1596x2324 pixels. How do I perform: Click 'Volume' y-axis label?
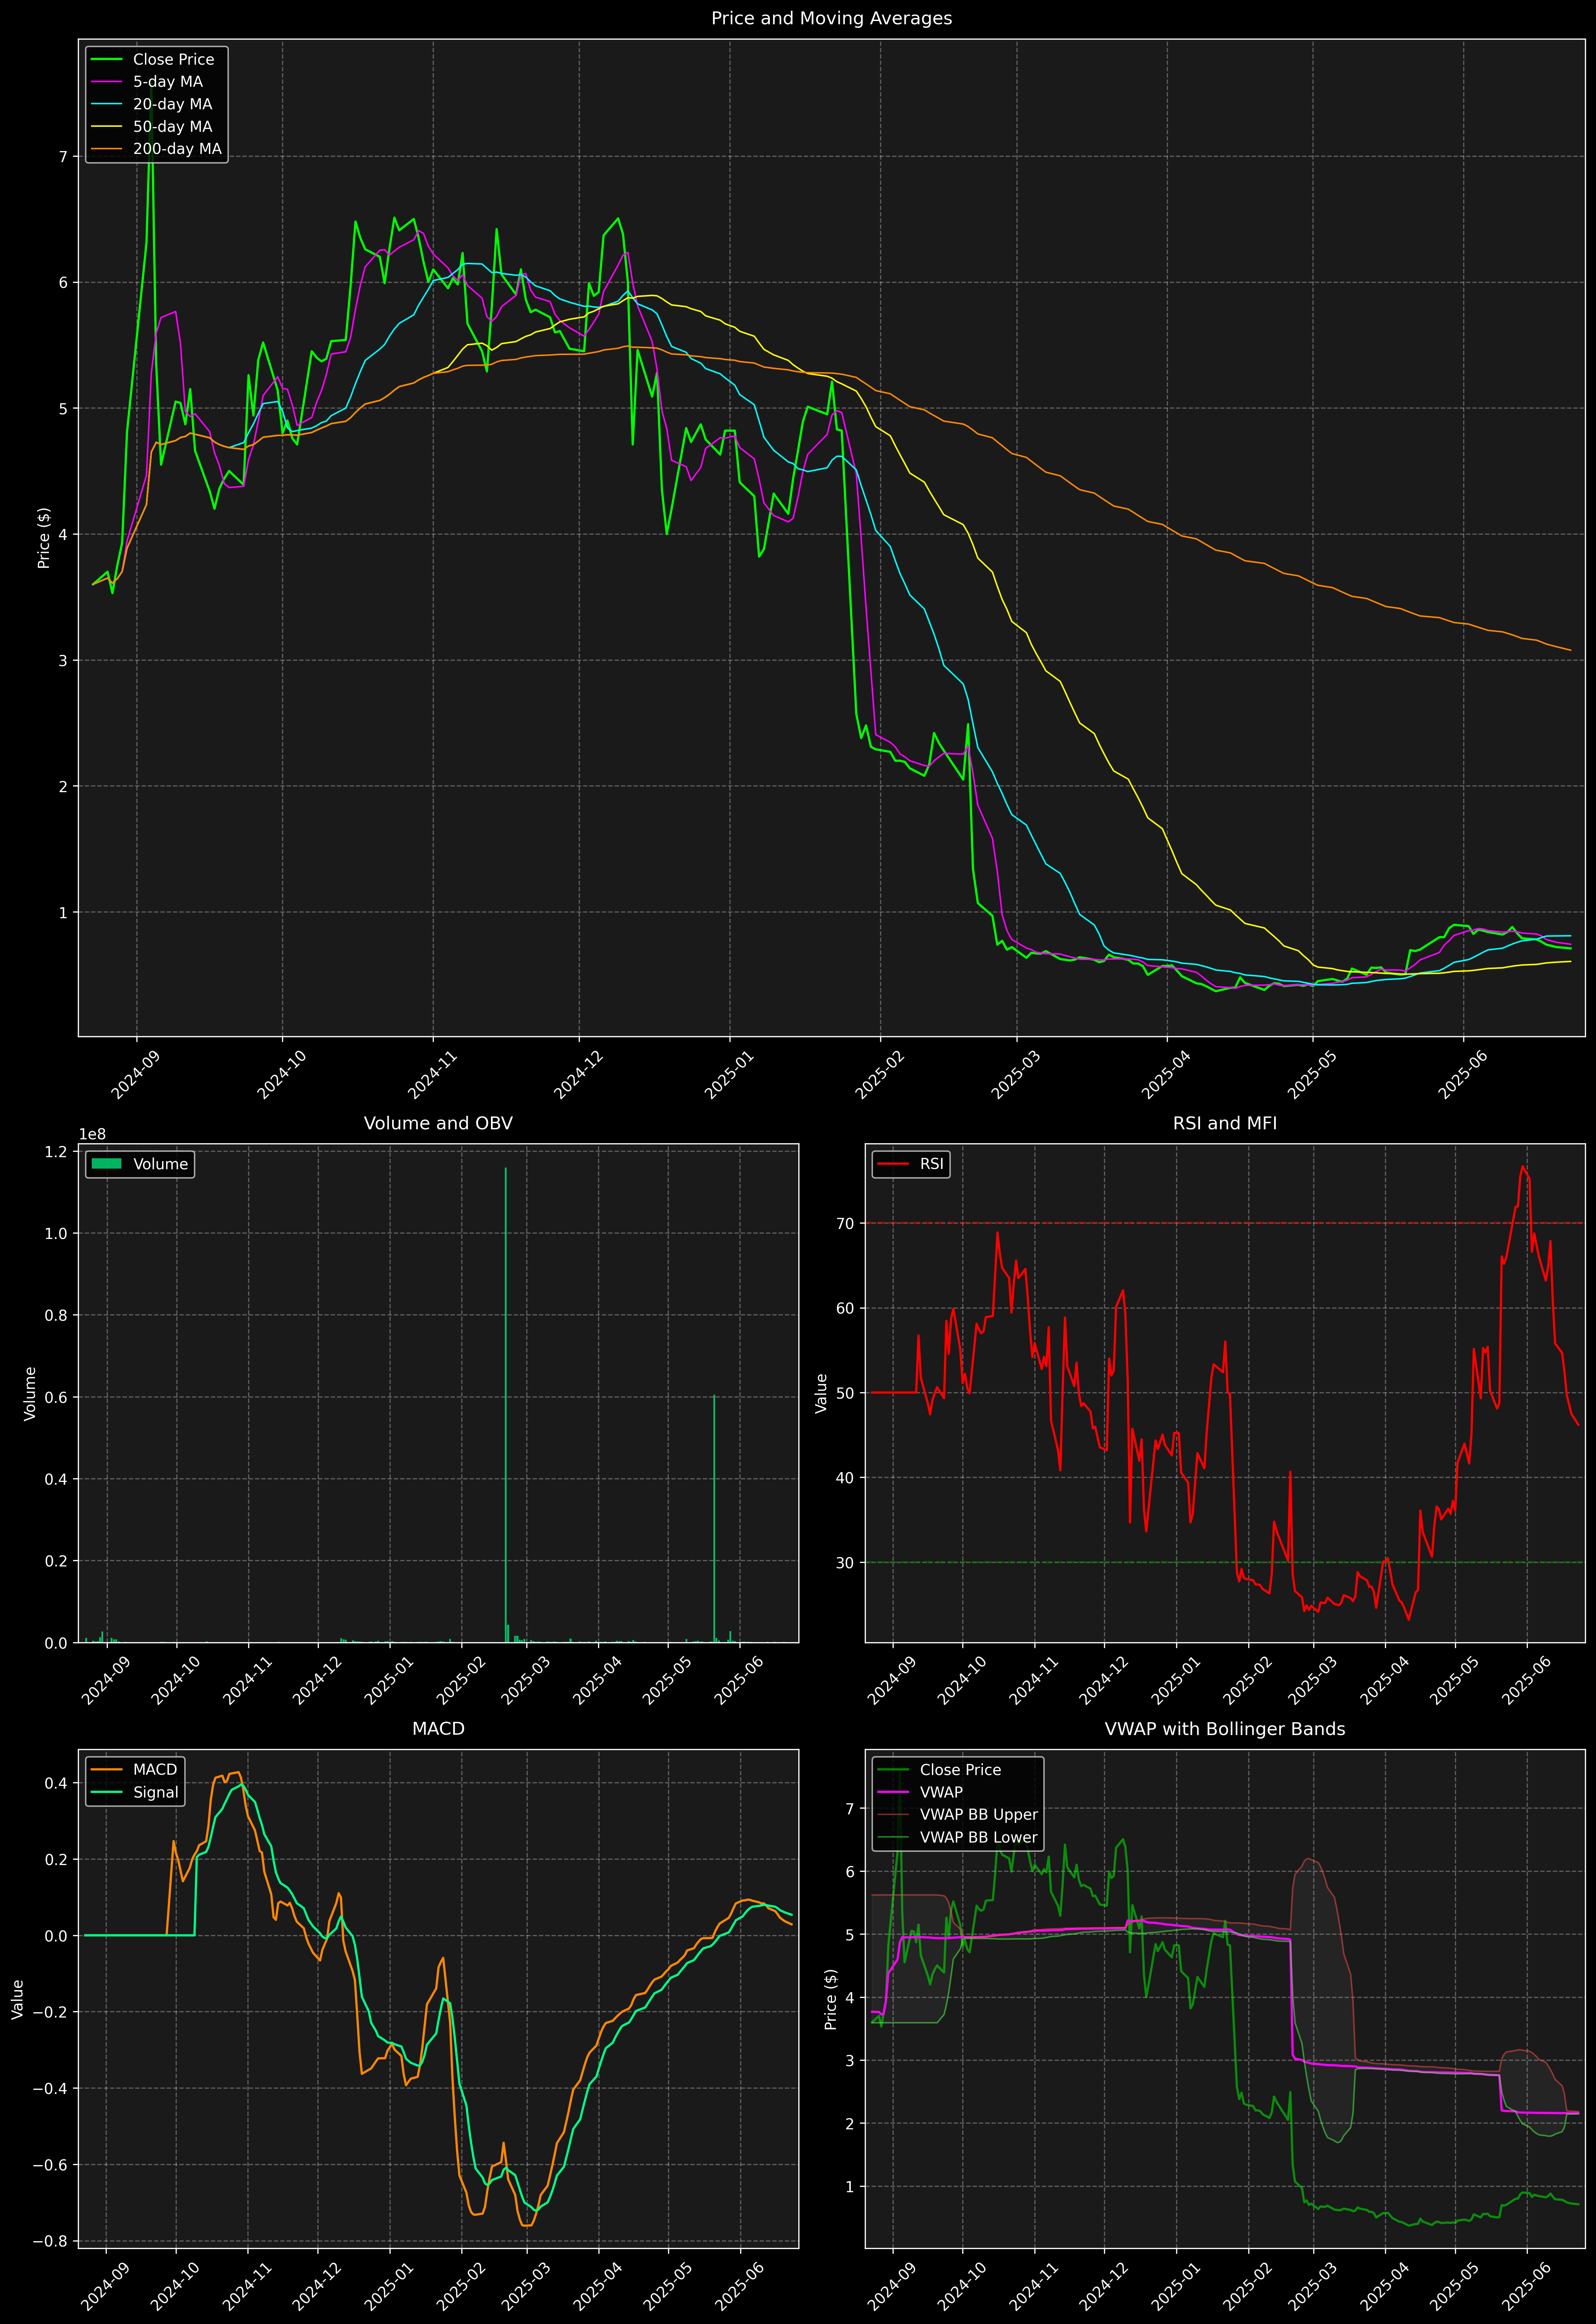(x=30, y=1393)
